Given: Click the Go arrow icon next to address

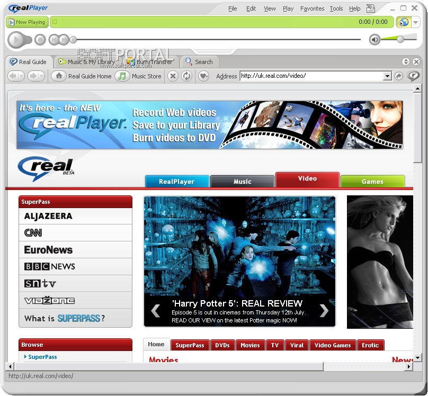Looking at the screenshot, I should (399, 76).
